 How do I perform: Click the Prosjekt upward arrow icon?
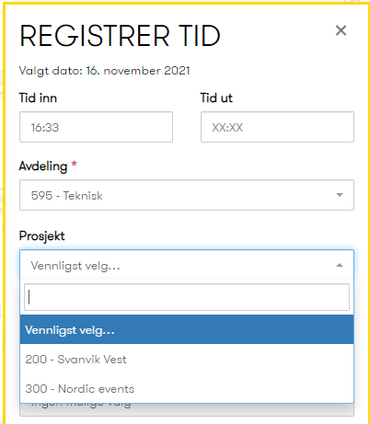tap(340, 265)
